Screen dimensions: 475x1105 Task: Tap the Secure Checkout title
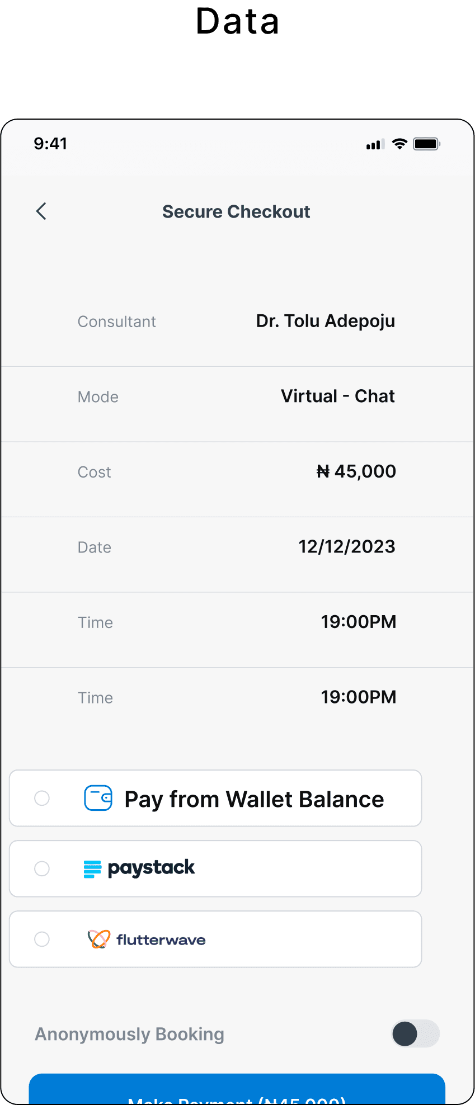click(236, 211)
